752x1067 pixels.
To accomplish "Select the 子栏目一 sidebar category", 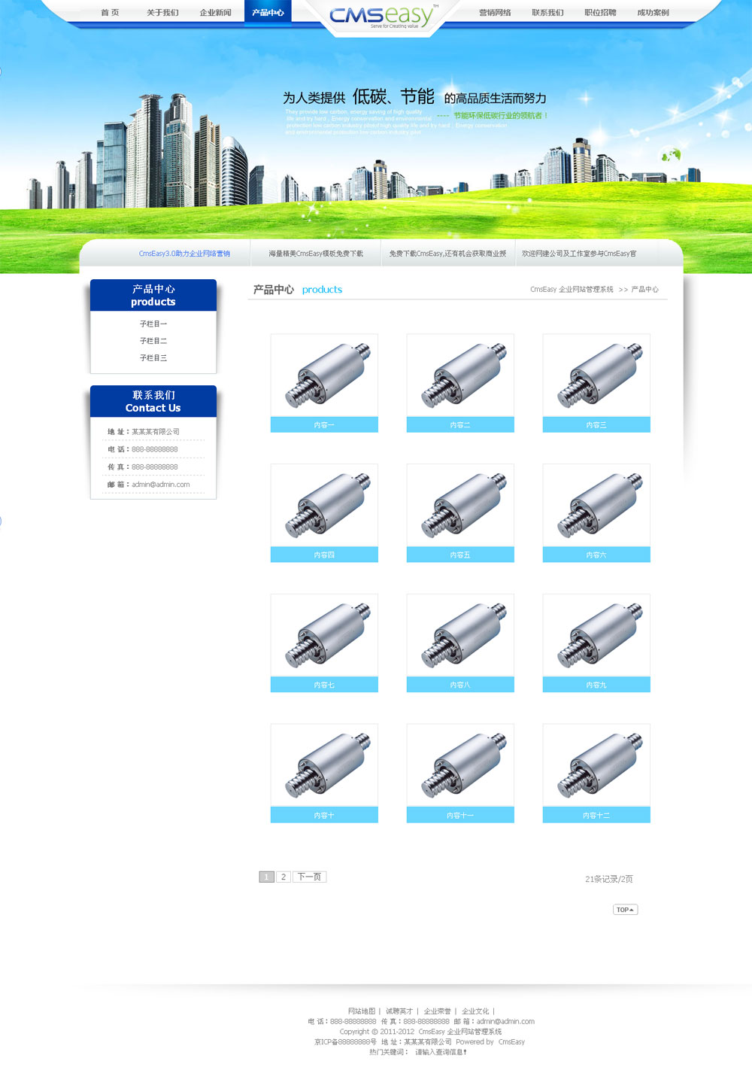I will pos(153,324).
